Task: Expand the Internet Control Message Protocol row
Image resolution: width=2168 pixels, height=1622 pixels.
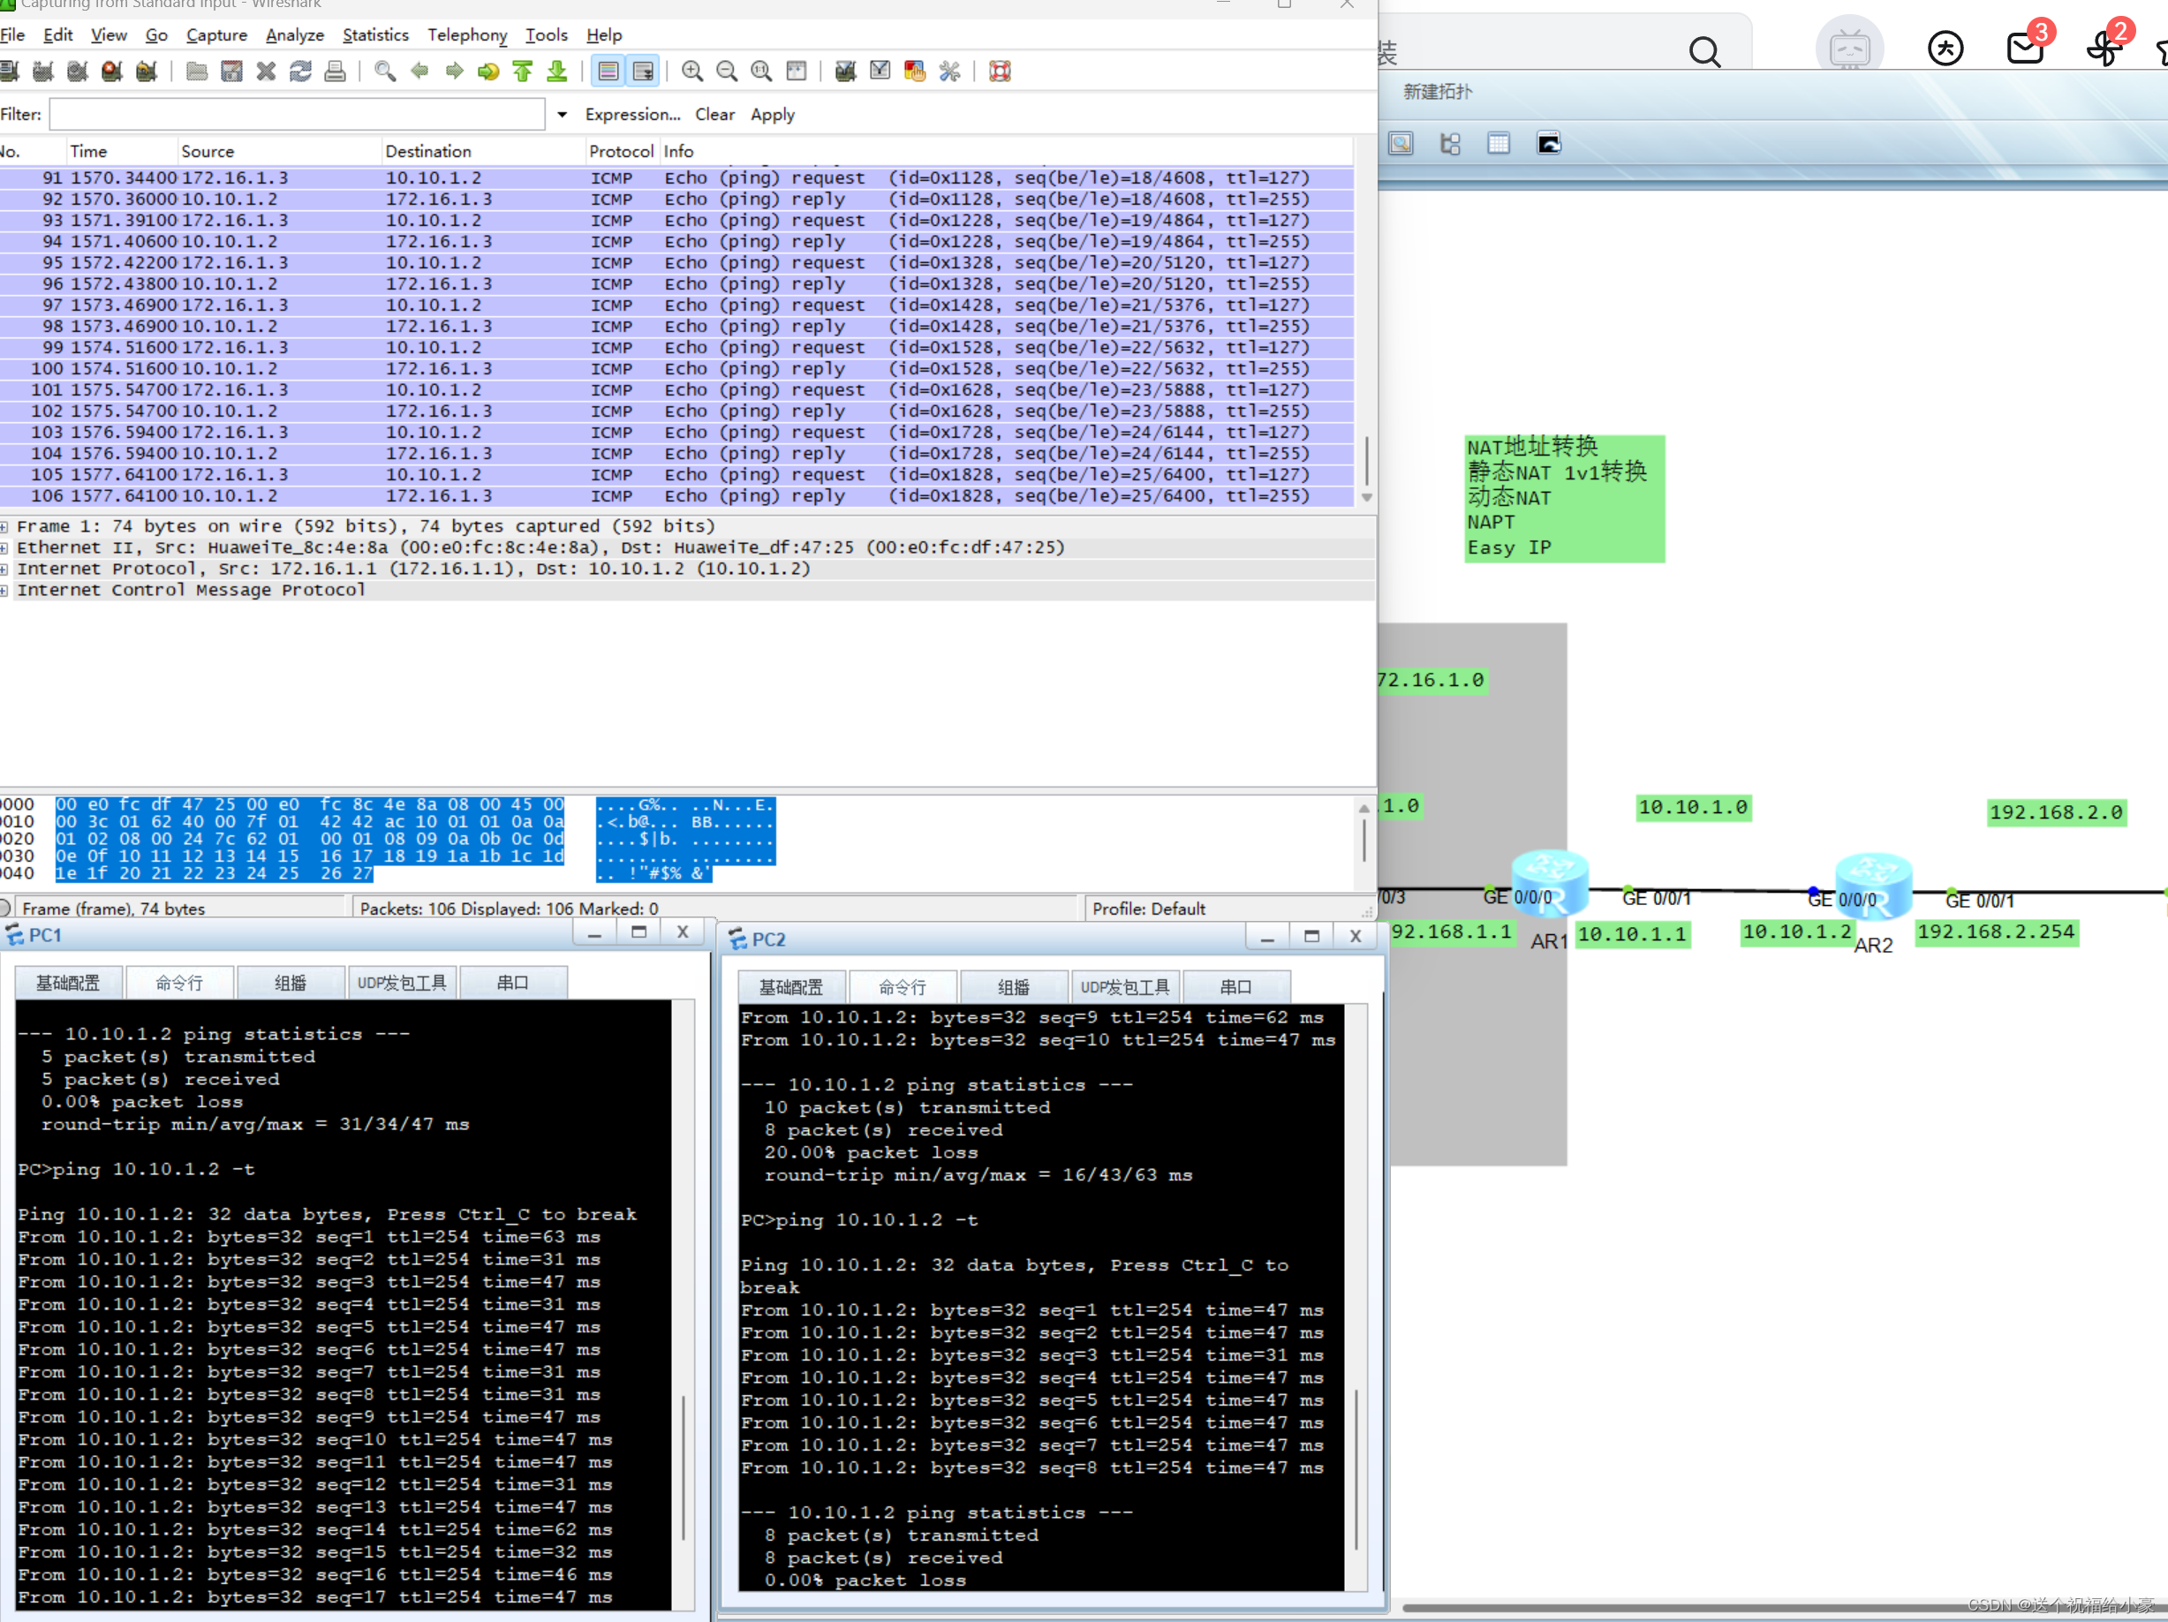Action: pos(5,590)
